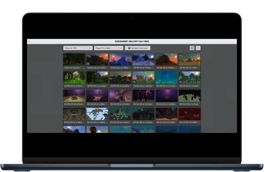264x172 pixels.
Task: Open screenshot from Yesterday at 3:06pm
Action: click(x=120, y=61)
